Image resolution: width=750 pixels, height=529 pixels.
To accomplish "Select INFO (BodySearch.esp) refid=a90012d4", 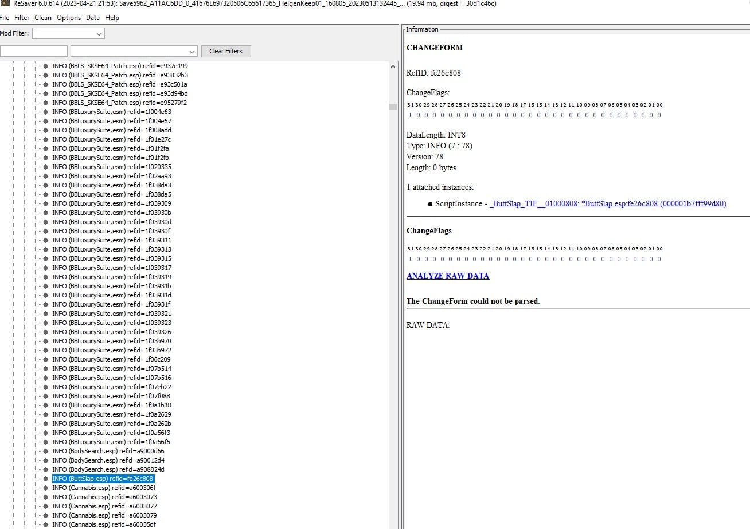I will point(108,460).
